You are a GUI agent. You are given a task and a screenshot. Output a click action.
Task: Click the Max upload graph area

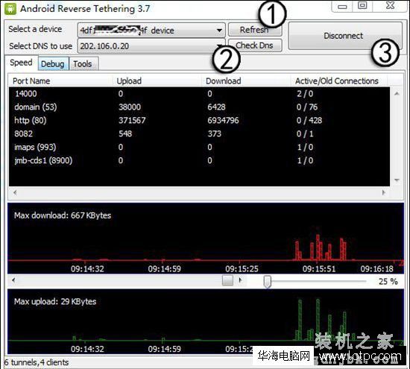(206, 321)
